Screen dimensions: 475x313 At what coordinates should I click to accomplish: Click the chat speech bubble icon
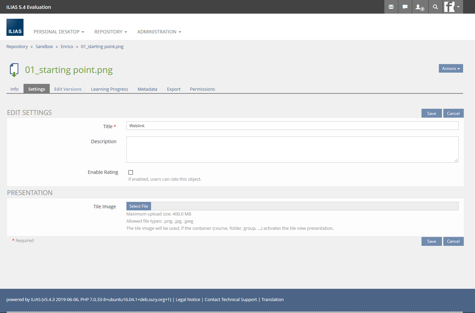pos(405,7)
